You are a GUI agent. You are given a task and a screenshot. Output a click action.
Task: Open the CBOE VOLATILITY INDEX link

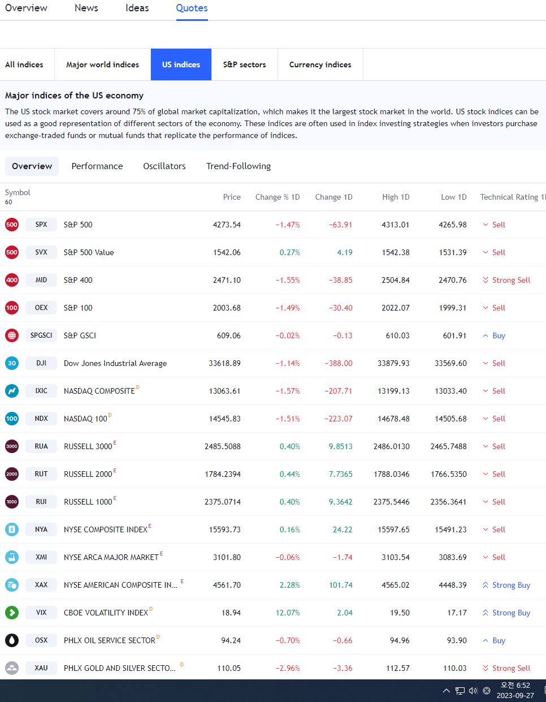click(106, 613)
